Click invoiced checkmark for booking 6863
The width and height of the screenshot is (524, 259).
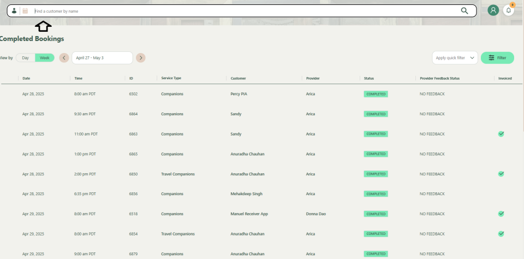(501, 133)
